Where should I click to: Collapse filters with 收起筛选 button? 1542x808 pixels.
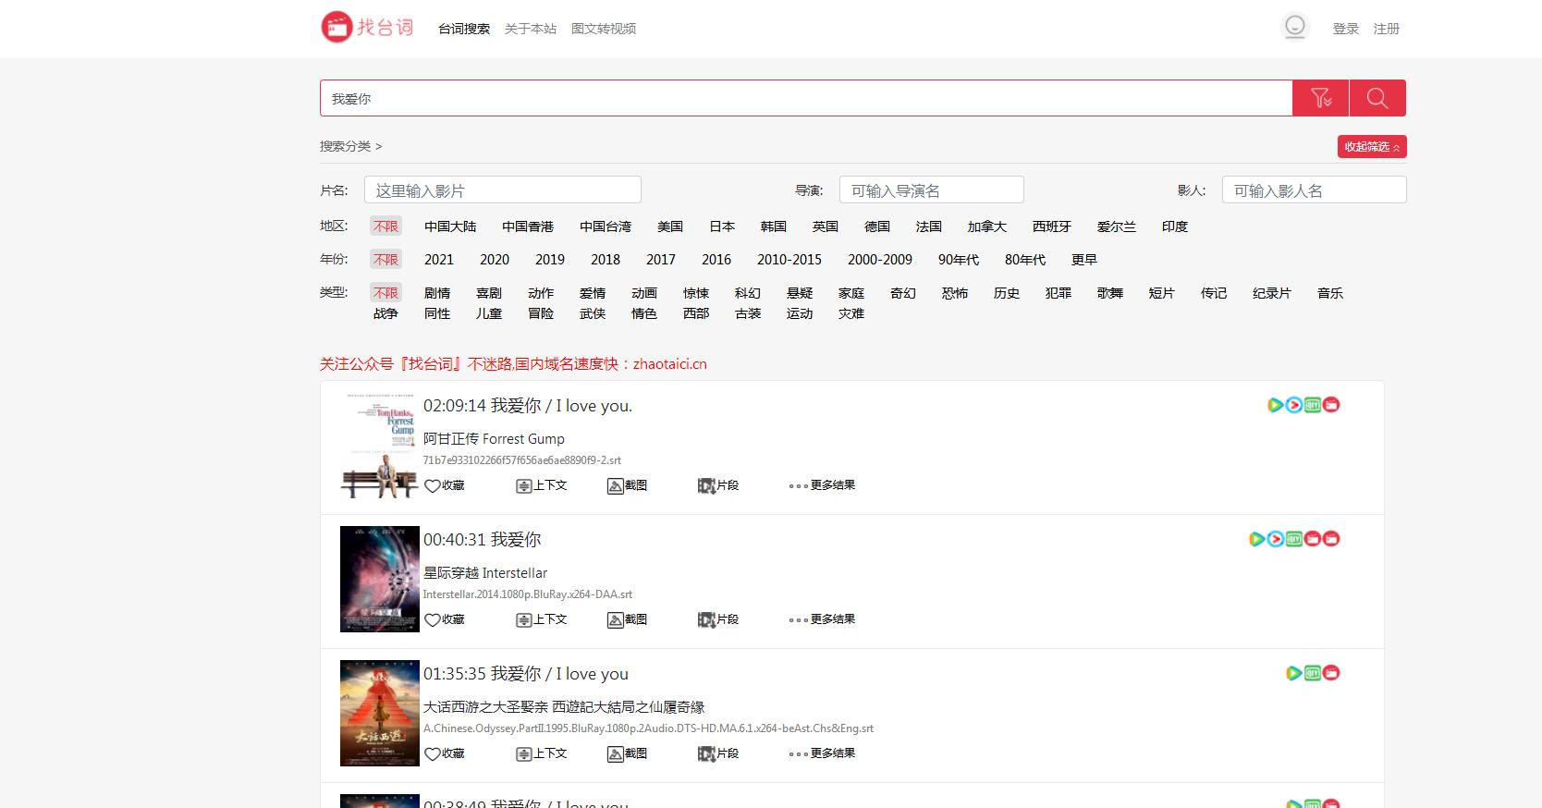click(x=1371, y=147)
